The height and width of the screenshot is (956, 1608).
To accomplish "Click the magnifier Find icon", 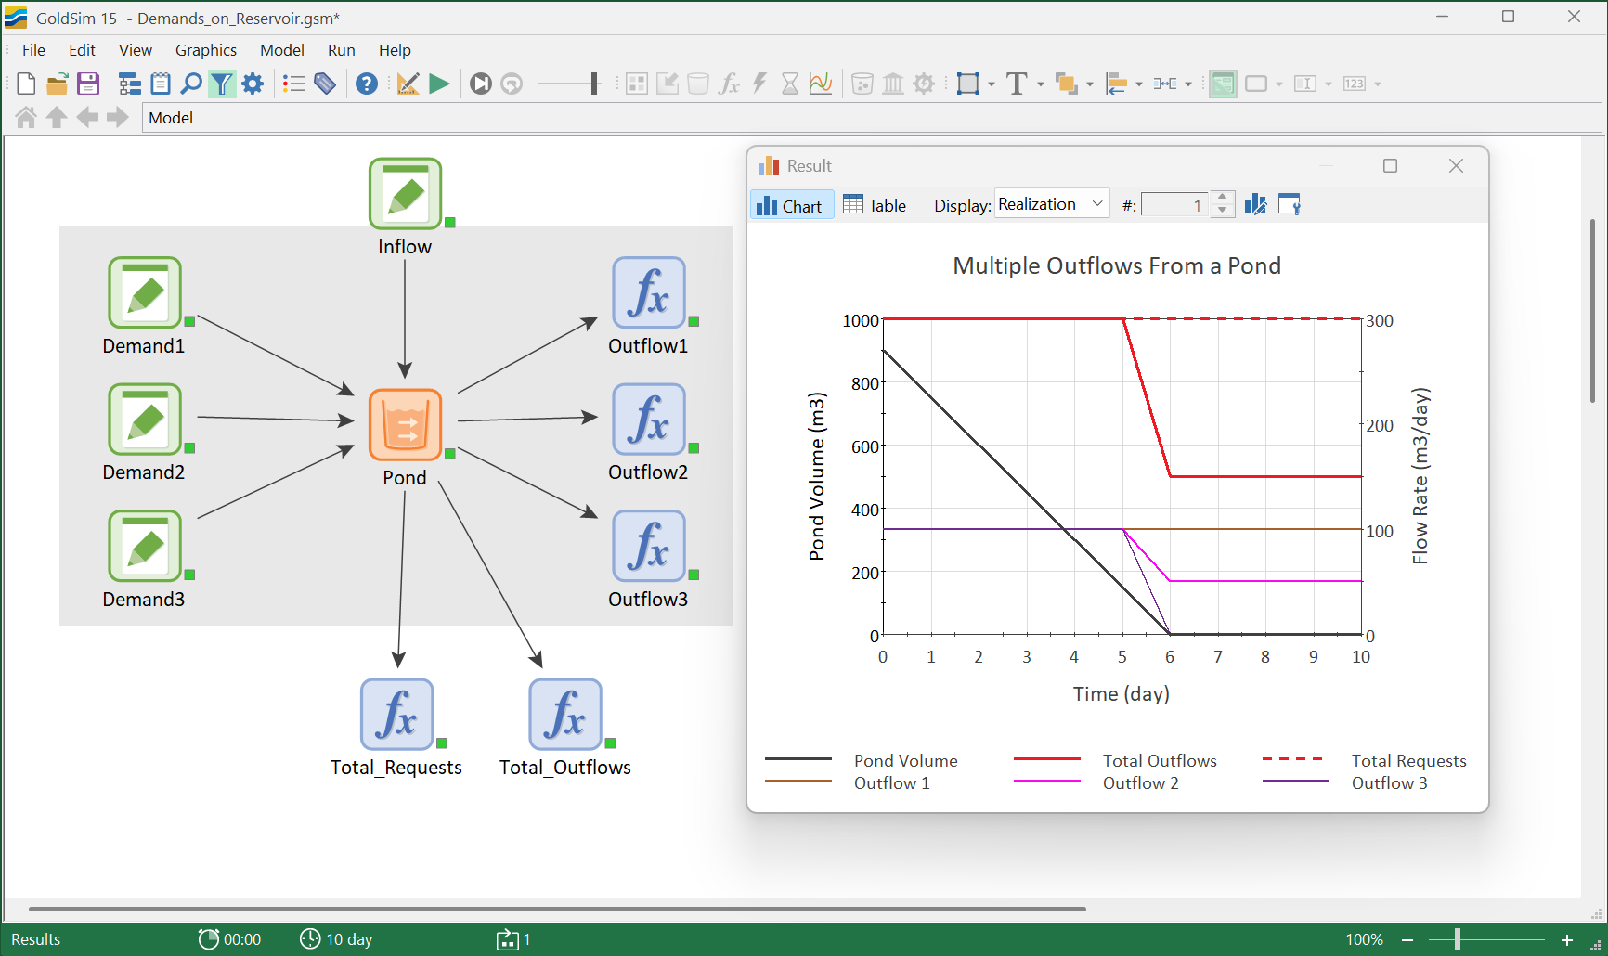I will (x=191, y=84).
